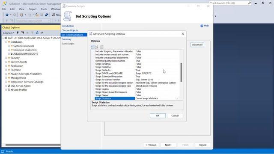
Task: Click the Next button in the wizard
Action: pyautogui.click(x=168, y=145)
